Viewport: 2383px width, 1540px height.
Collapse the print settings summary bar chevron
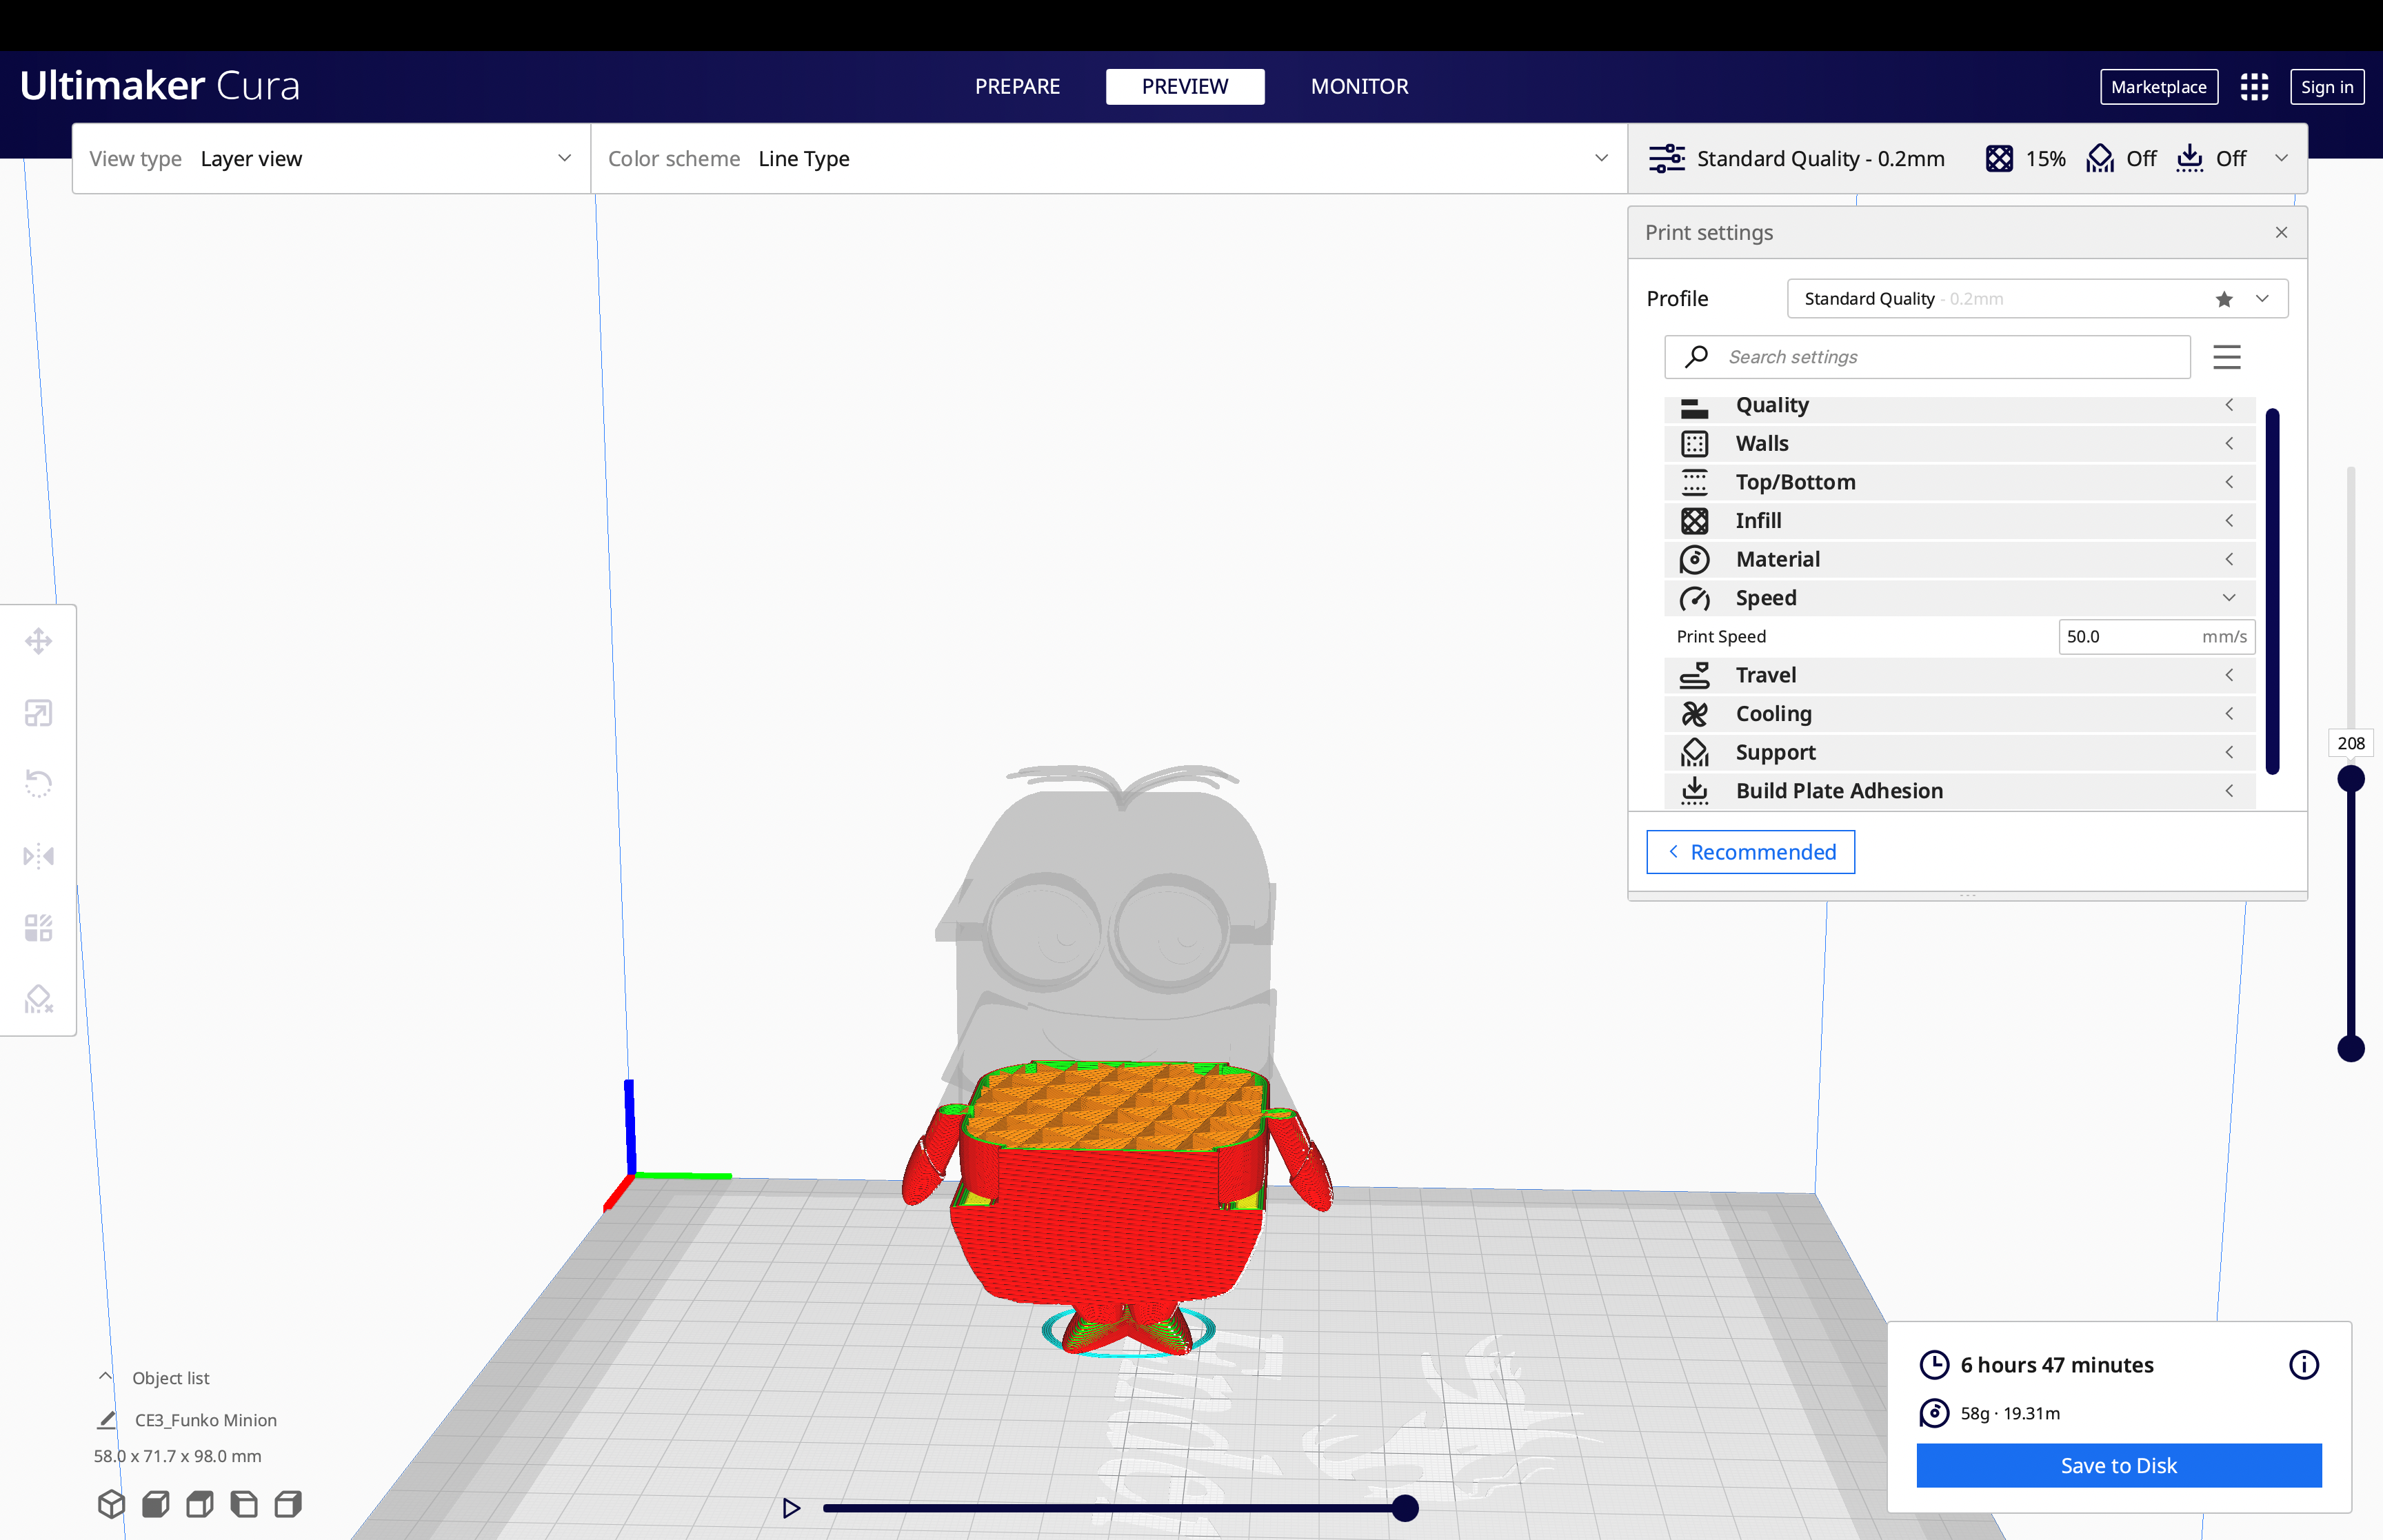(2281, 158)
